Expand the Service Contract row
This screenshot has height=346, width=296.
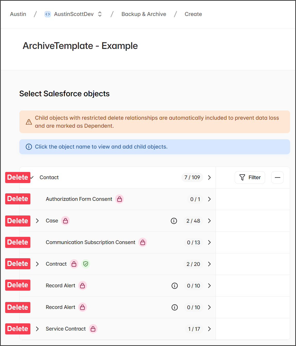click(37, 329)
